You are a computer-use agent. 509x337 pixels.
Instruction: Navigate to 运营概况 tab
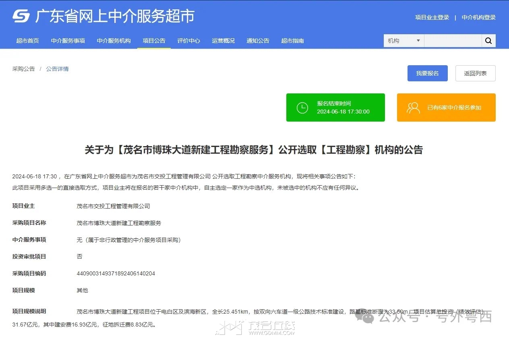point(223,41)
